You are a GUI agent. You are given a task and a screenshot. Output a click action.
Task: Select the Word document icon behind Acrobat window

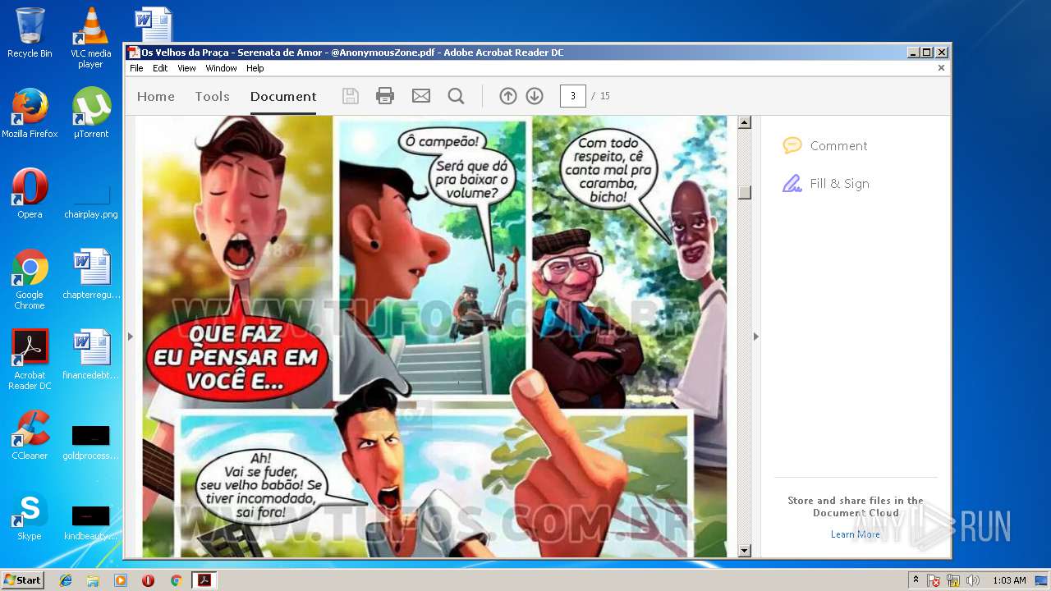tap(154, 23)
